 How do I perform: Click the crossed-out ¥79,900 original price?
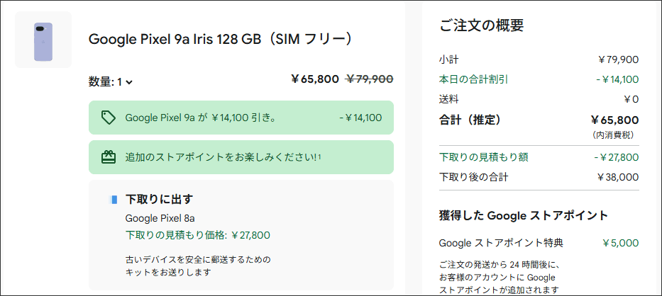[x=369, y=79]
